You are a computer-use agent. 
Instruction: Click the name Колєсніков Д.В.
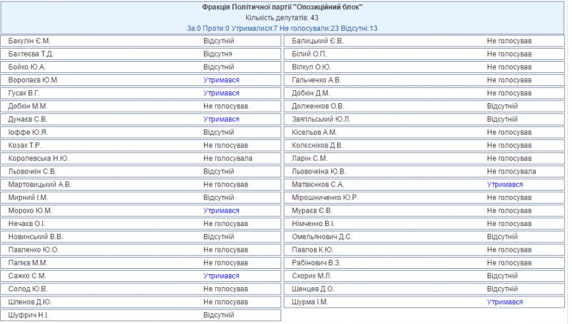(317, 146)
